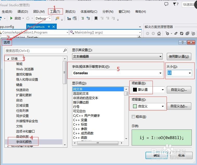The height and width of the screenshot is (165, 197).
Task: Click the 确定 button
Action: click(x=157, y=155)
